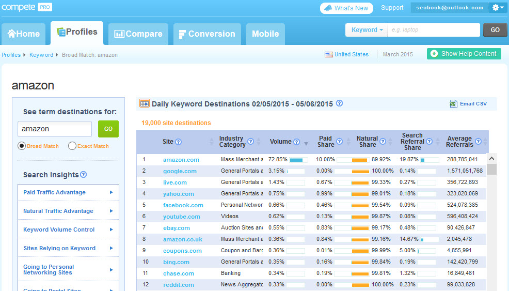Image resolution: width=509 pixels, height=291 pixels.
Task: Click the March 2015 date text
Action: click(x=398, y=55)
